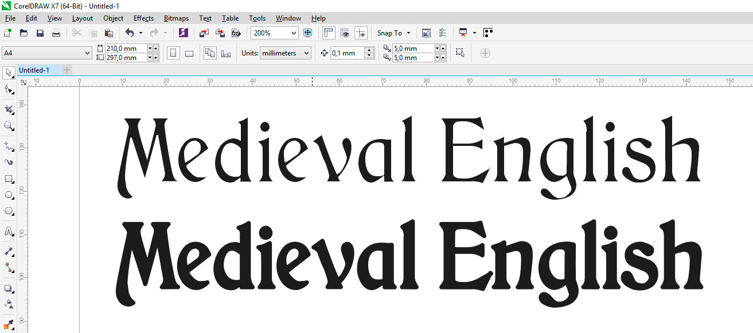Save the document
This screenshot has height=333, width=753.
40,33
